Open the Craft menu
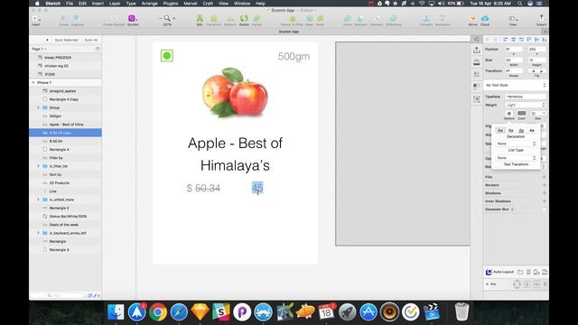Viewport: 578px width, 325px height. [208, 4]
